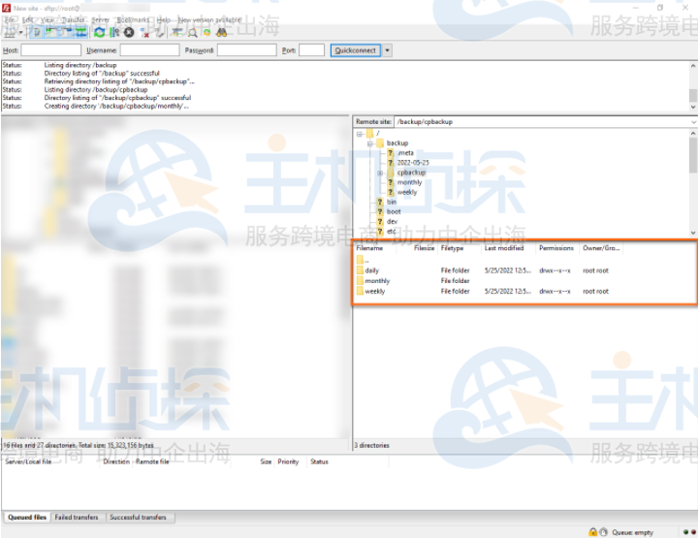Collapse the root / tree node
Screen dimensions: 698x539
[360, 134]
